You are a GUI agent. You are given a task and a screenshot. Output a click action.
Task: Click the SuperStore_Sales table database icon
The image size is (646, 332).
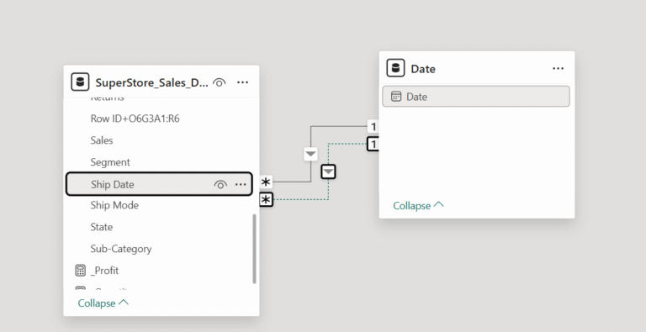point(80,82)
